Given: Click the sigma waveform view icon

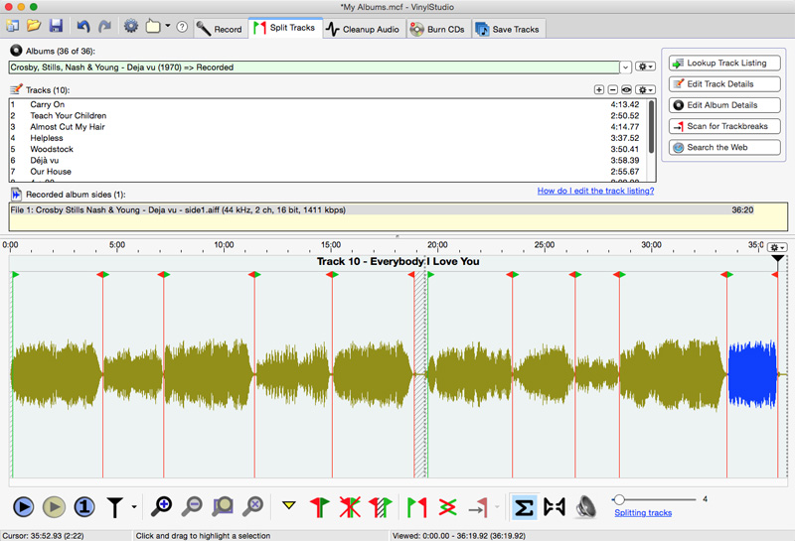Looking at the screenshot, I should (x=524, y=507).
